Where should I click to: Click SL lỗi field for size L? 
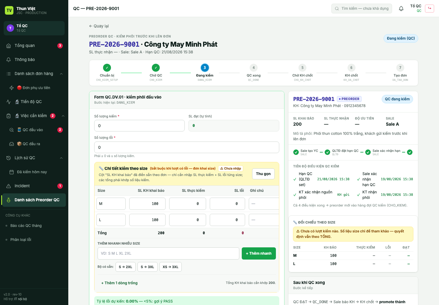coord(227,220)
